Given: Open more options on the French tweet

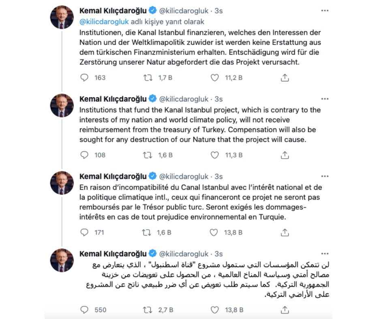Looking at the screenshot, I should click(x=324, y=177).
